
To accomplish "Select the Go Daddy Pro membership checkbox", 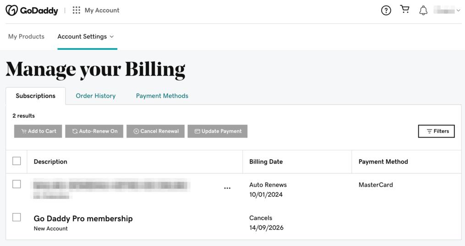I will pyautogui.click(x=16, y=217).
